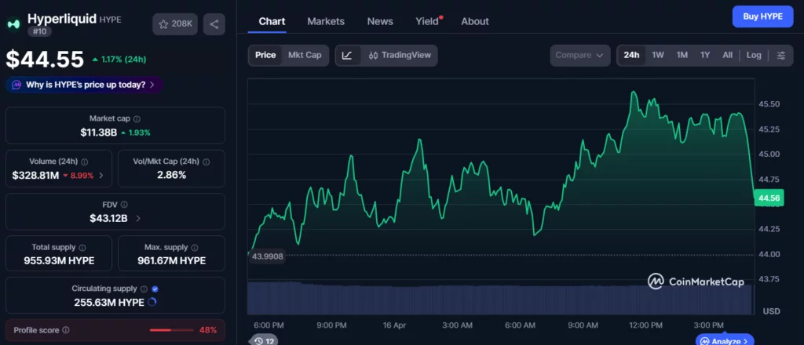Click the $44.55 price text
The image size is (804, 345).
(x=45, y=60)
